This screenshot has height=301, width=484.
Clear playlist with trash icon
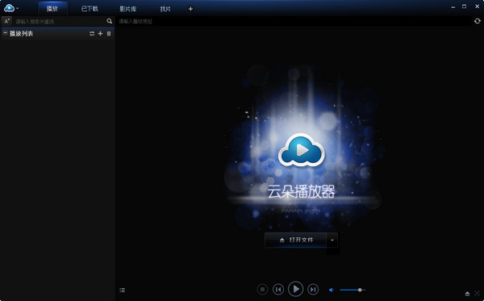109,33
